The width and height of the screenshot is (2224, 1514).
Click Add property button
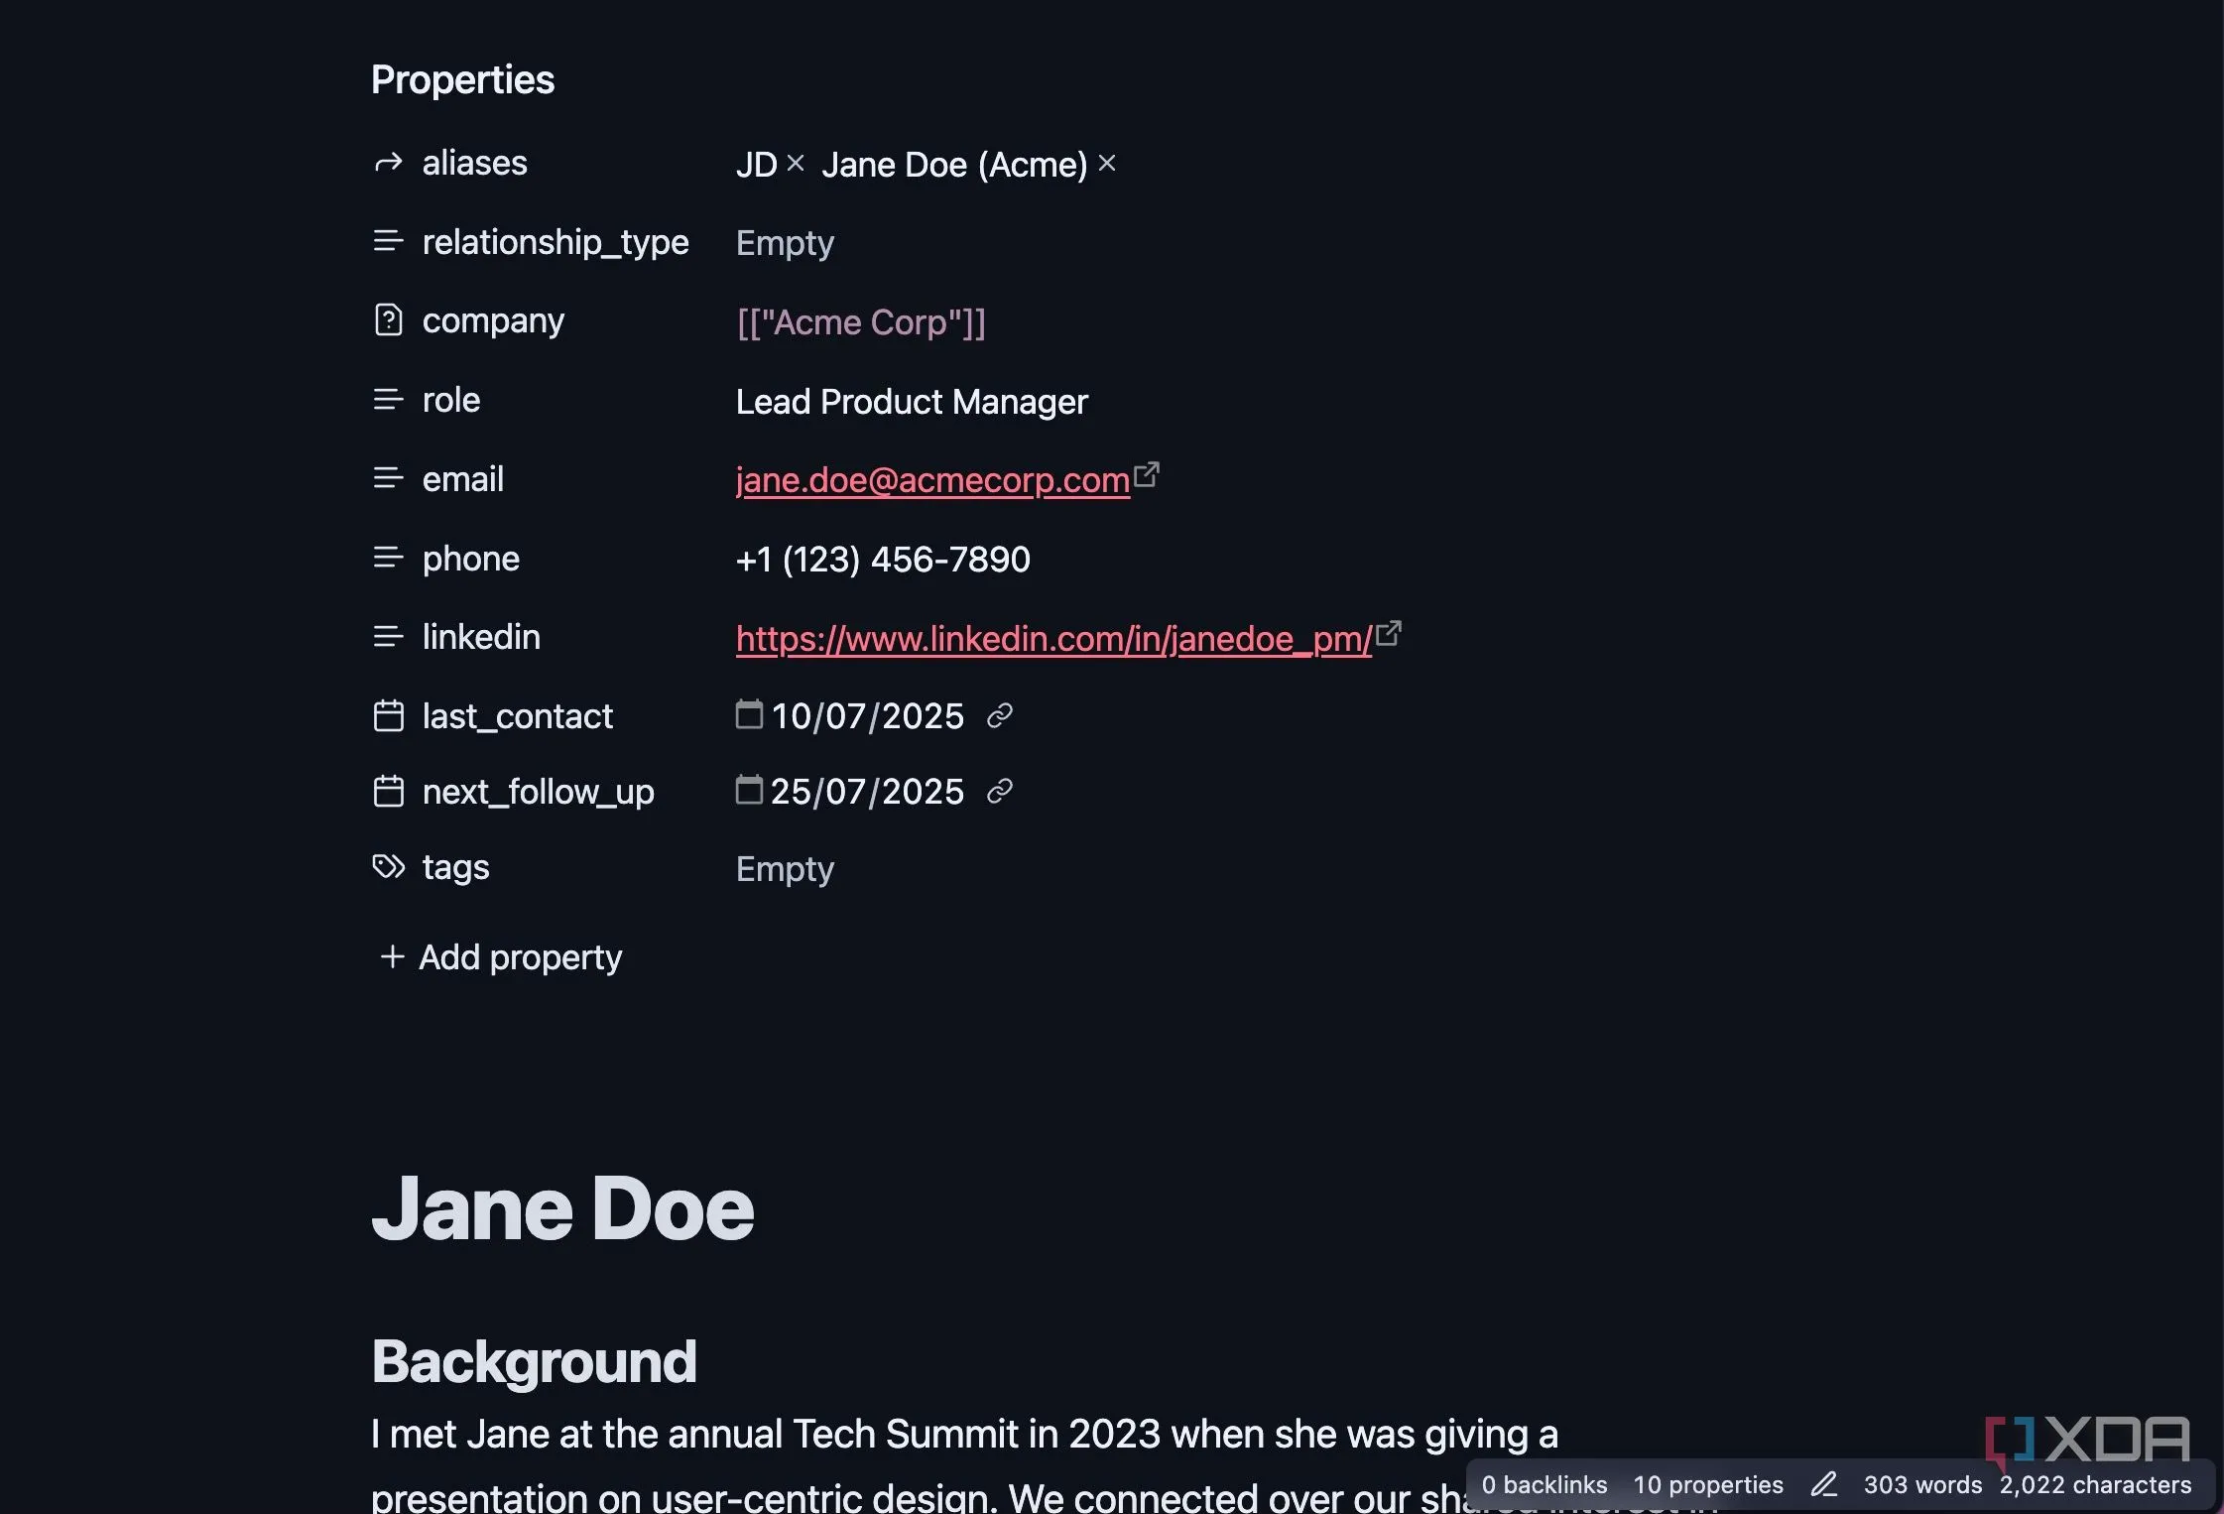tap(502, 956)
